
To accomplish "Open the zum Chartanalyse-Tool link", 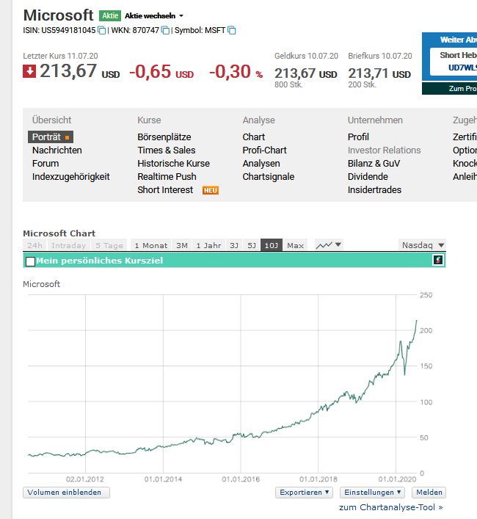I will point(391,507).
